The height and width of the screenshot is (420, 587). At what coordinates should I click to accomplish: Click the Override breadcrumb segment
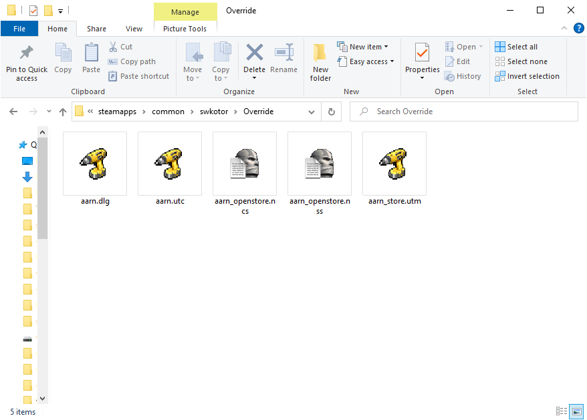point(258,112)
